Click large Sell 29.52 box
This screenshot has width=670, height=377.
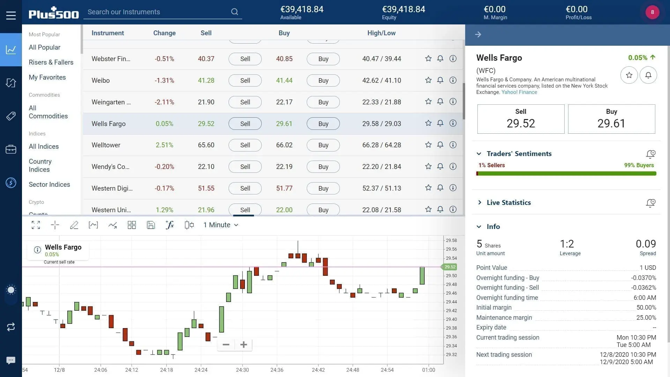coord(521,119)
